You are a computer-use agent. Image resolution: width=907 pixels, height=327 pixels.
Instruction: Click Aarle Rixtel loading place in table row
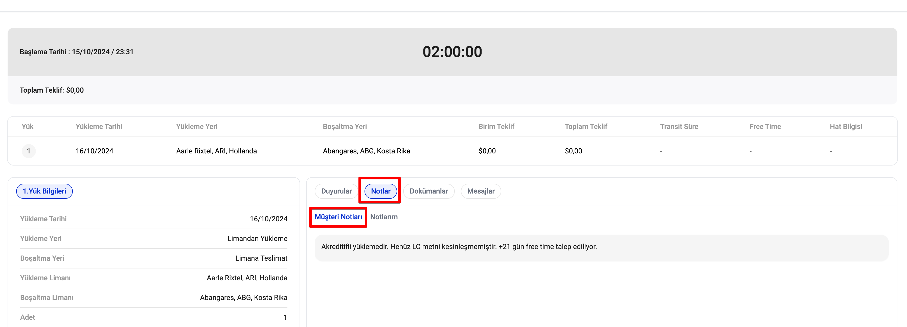tap(216, 151)
